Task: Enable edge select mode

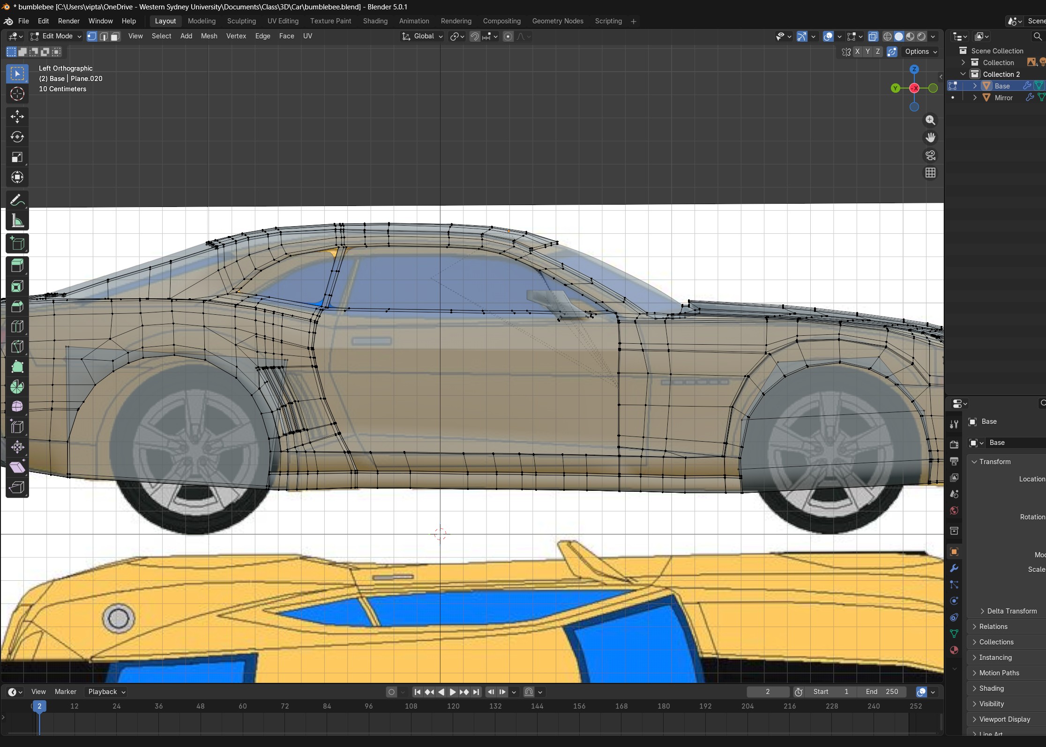Action: 104,37
